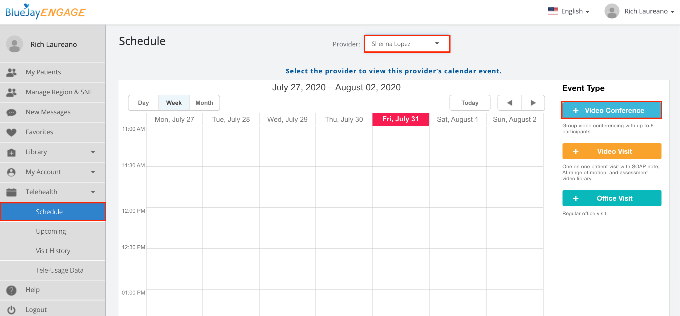Switch calendar to Month view
This screenshot has width=680, height=316.
(x=204, y=103)
